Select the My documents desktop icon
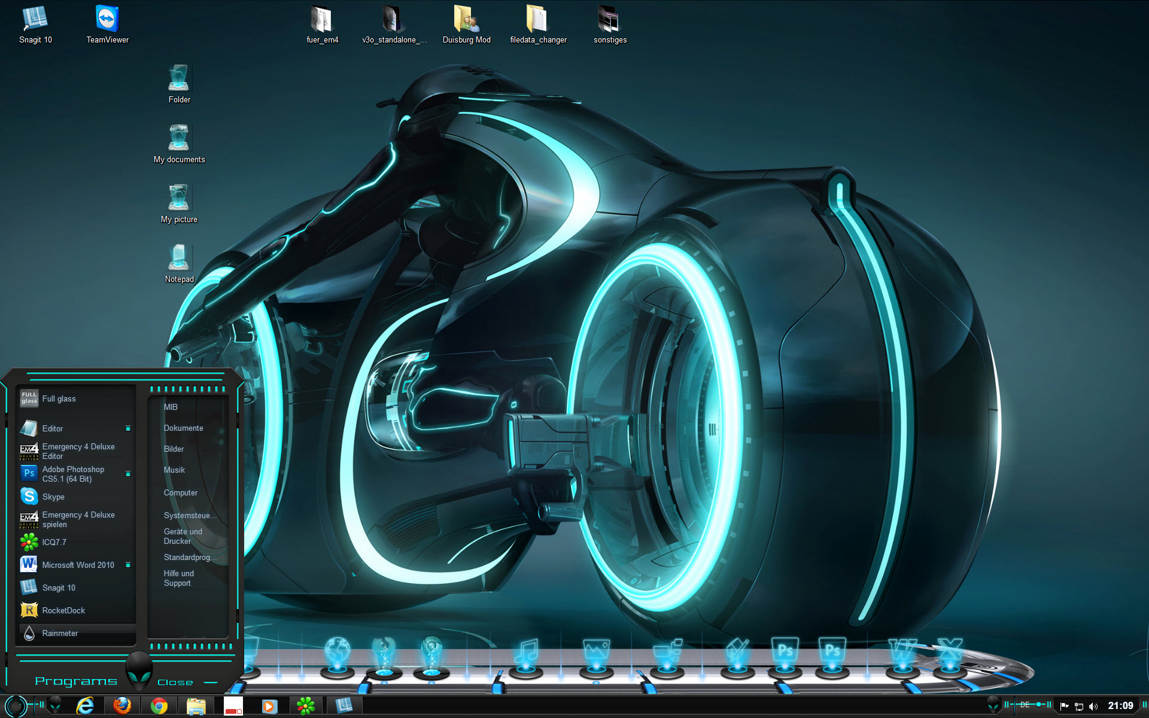1149x718 pixels. click(179, 144)
